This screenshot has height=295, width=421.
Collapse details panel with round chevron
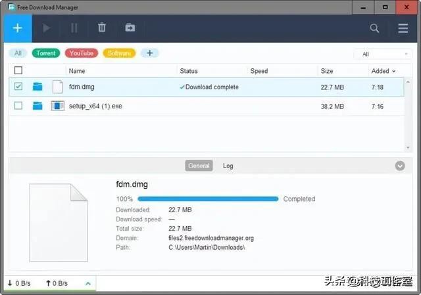point(400,166)
